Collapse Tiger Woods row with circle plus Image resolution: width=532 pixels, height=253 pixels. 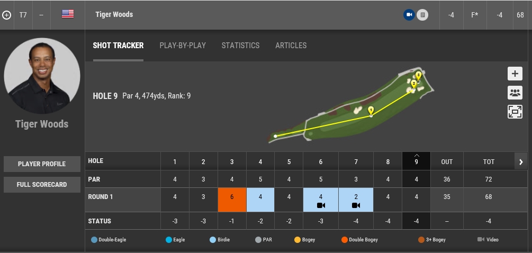(6, 15)
